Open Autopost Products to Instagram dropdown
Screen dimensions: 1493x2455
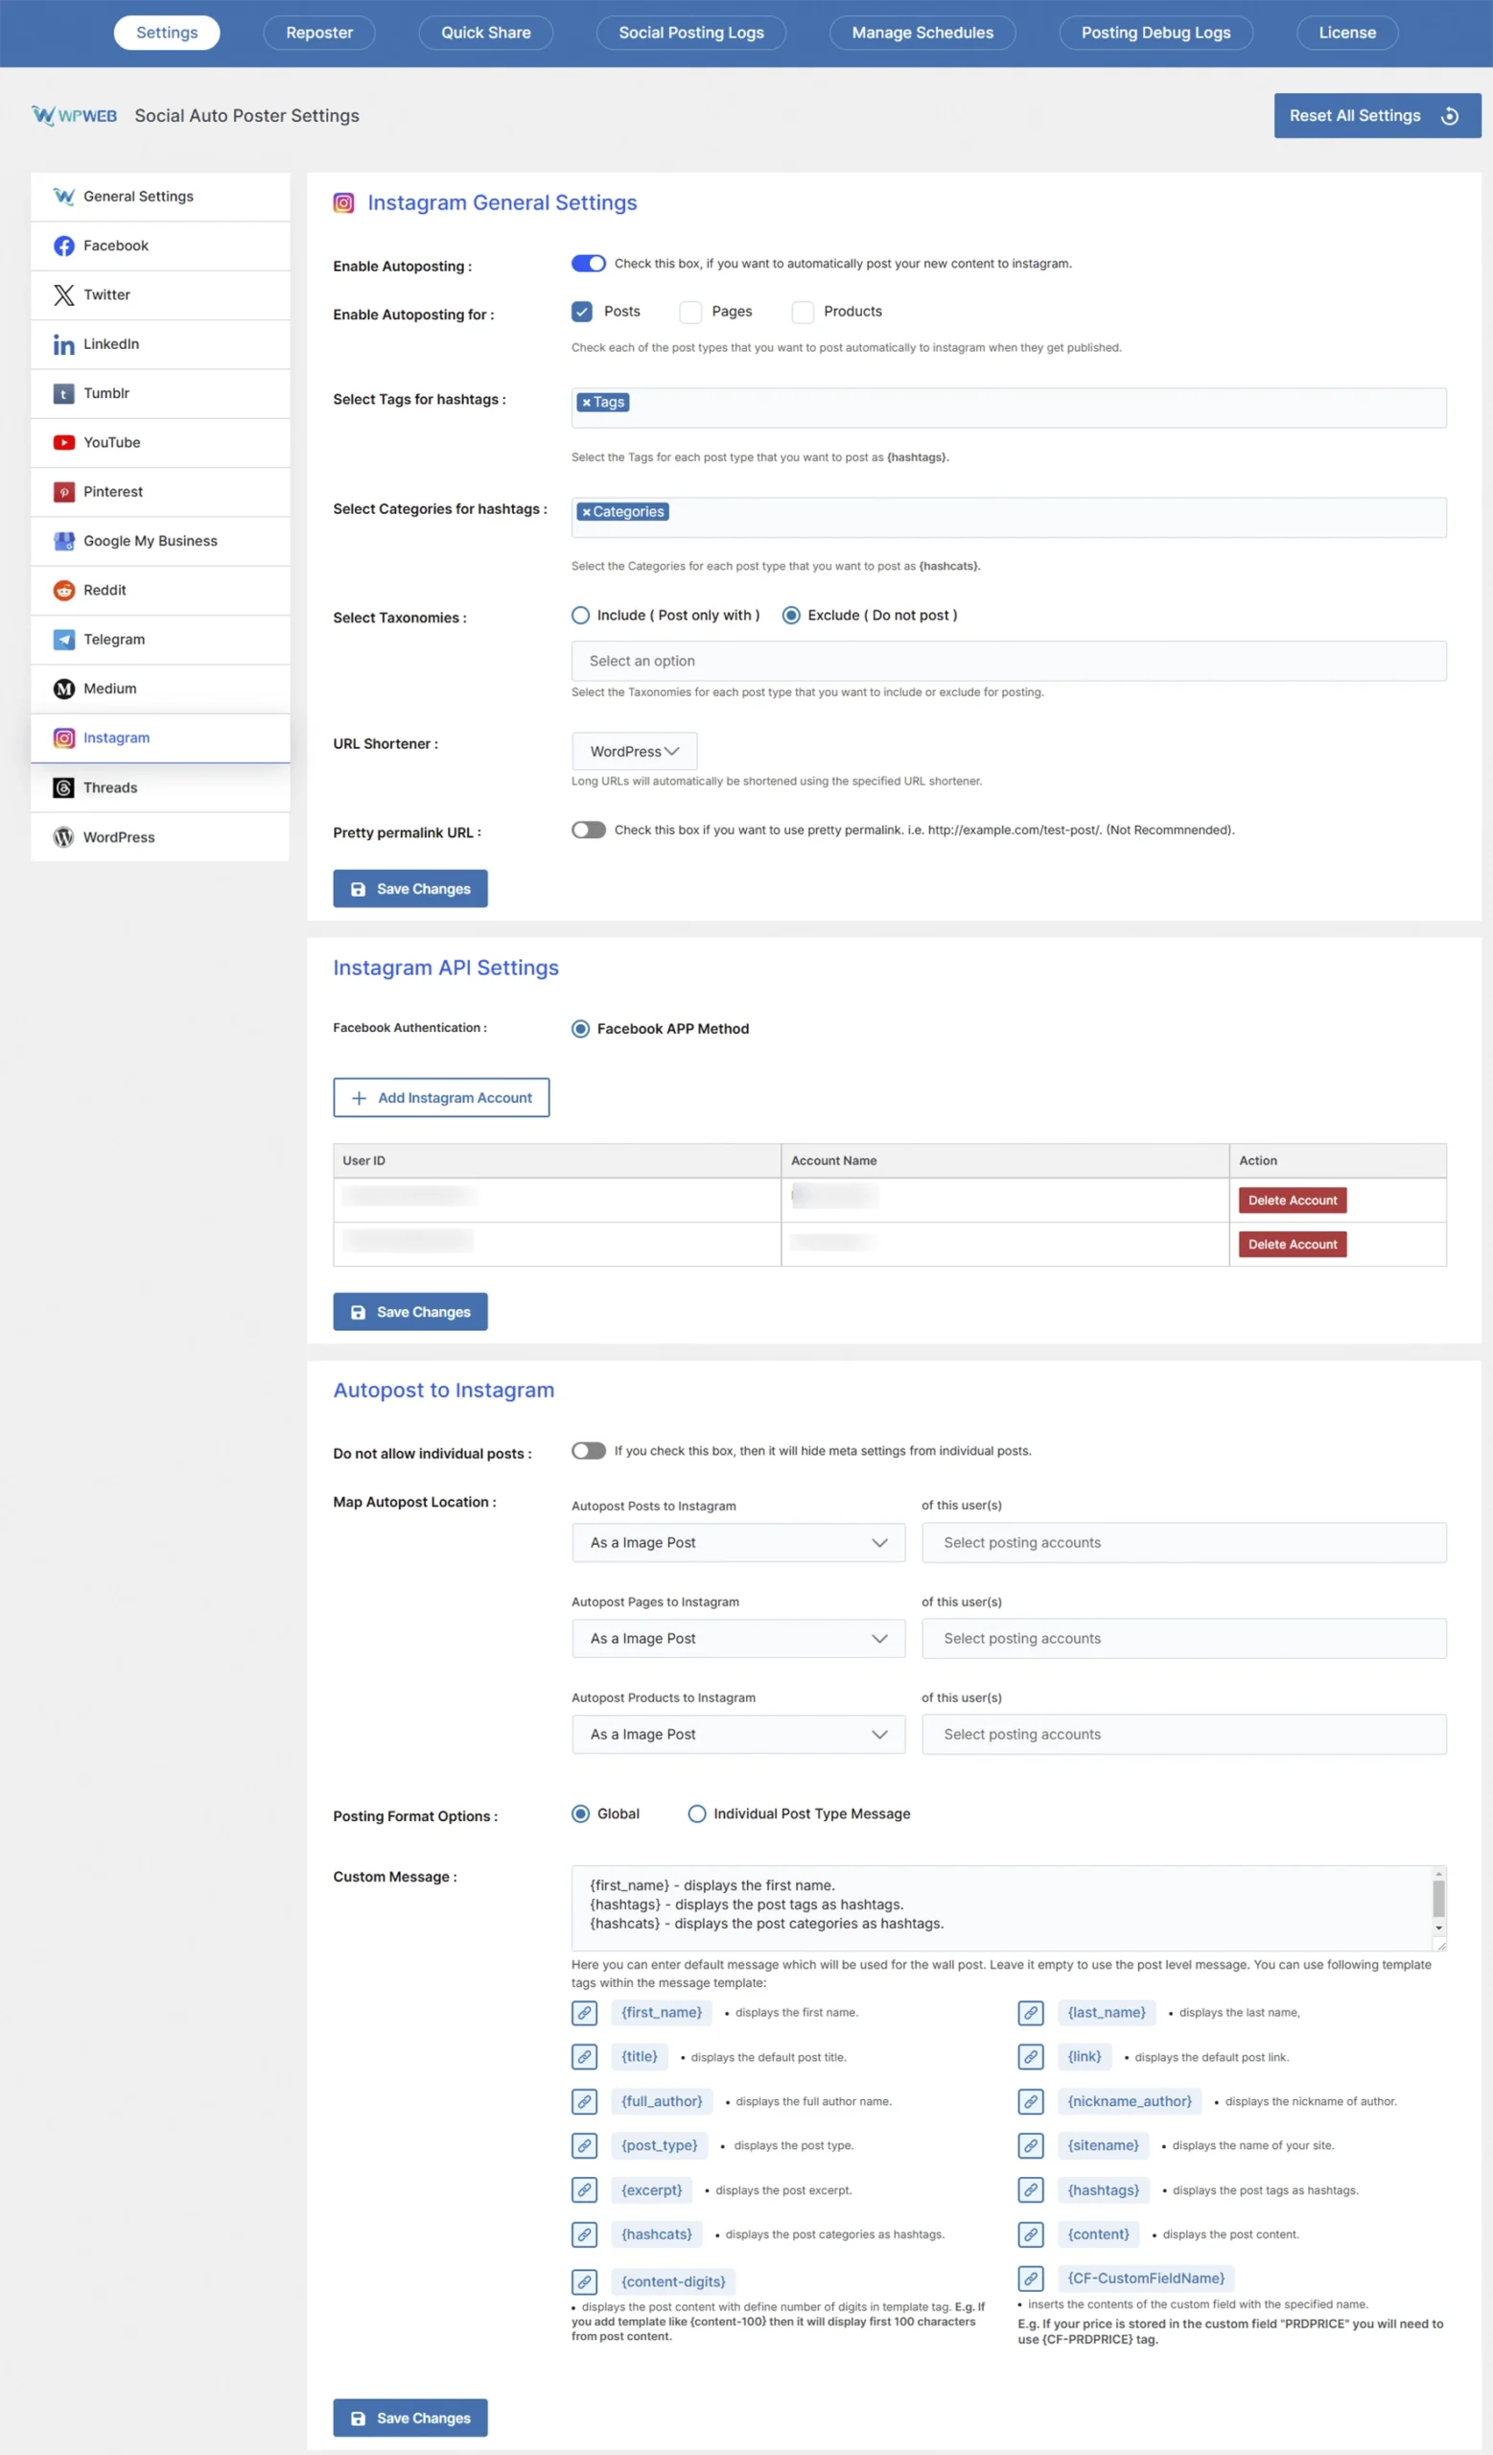pos(738,1734)
